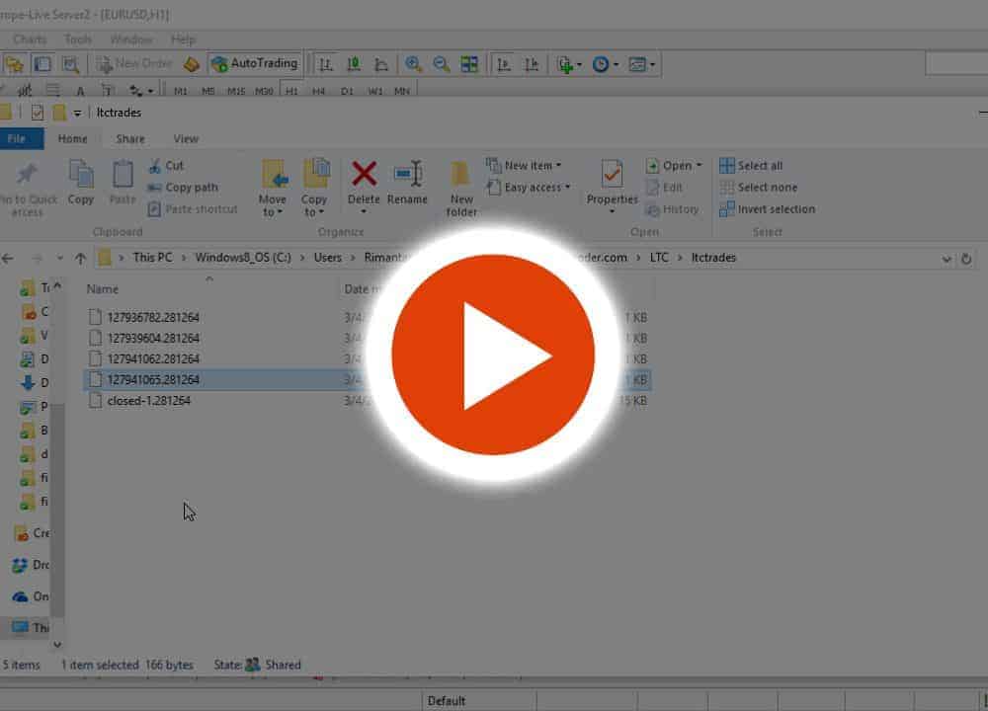Open file History from the ribbon
The image size is (988, 711).
pyautogui.click(x=672, y=209)
